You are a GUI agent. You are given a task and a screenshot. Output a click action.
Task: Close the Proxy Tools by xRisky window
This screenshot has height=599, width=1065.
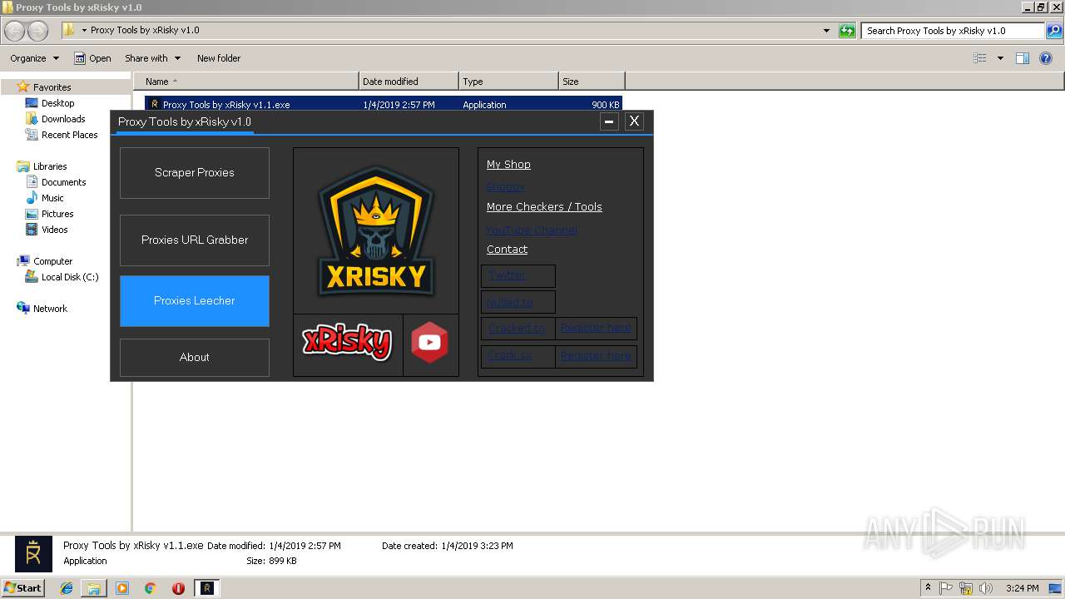pyautogui.click(x=634, y=121)
